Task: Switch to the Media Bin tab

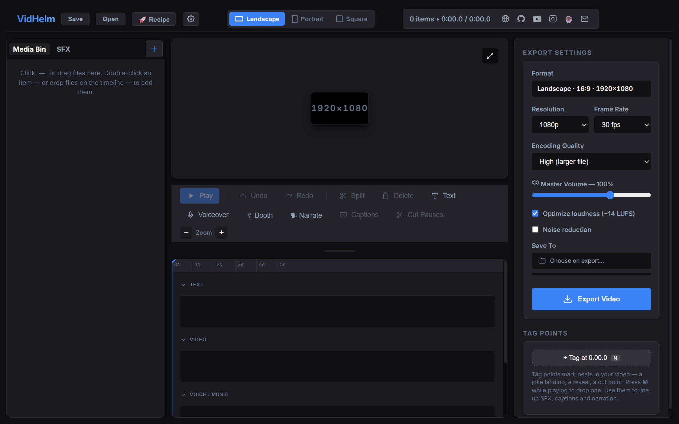Action: point(30,49)
